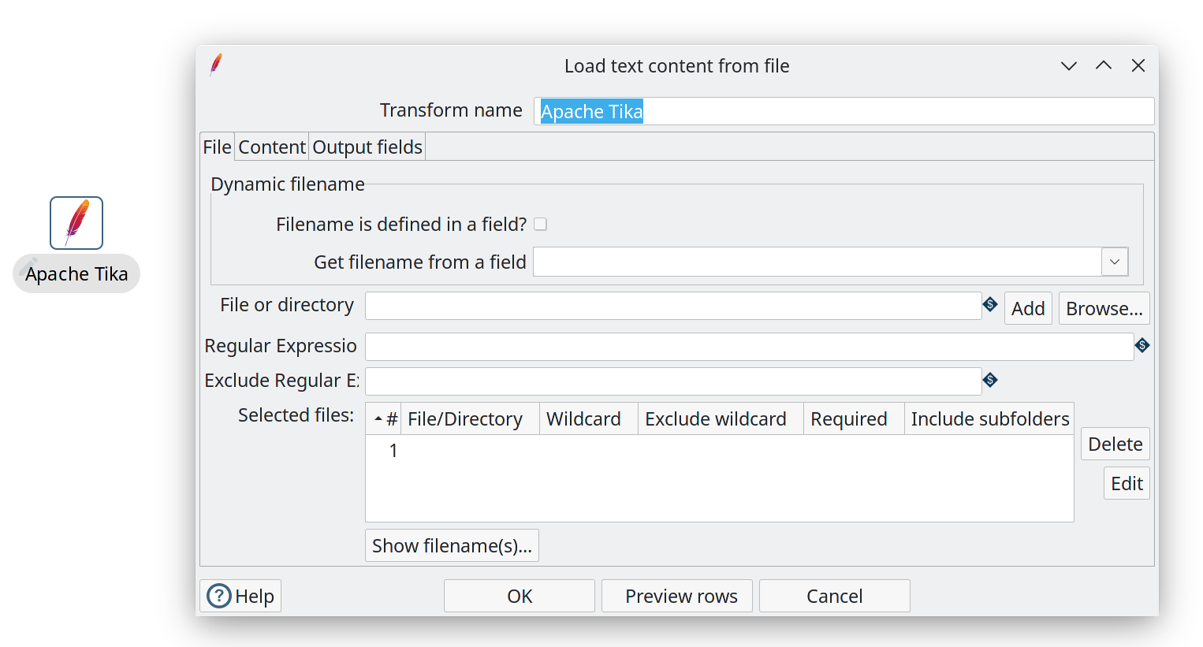
Task: Click variable icon beside Regular Expression field
Action: (1142, 345)
